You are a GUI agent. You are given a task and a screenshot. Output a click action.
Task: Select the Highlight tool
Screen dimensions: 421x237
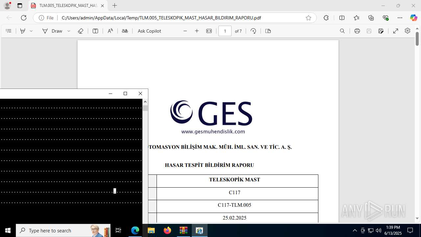pyautogui.click(x=23, y=31)
